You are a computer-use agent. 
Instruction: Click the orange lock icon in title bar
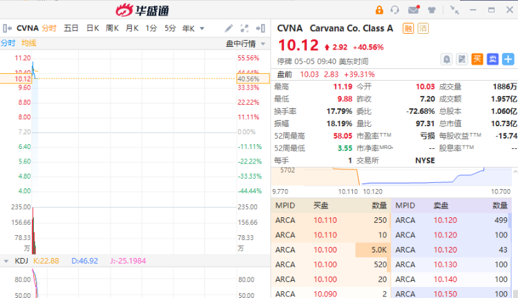(379, 10)
